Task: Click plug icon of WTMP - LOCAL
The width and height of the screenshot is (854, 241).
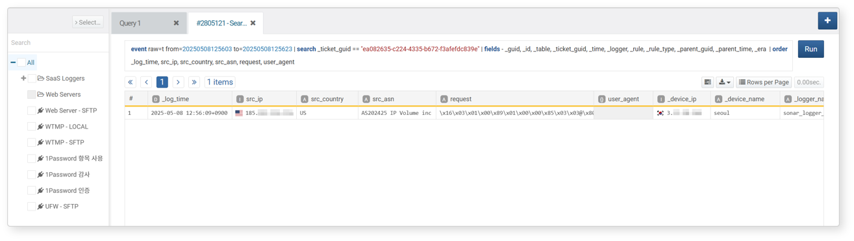Action: [40, 127]
